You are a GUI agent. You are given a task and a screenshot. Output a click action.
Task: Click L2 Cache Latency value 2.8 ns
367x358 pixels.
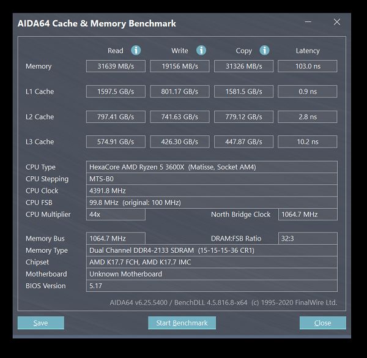(308, 117)
